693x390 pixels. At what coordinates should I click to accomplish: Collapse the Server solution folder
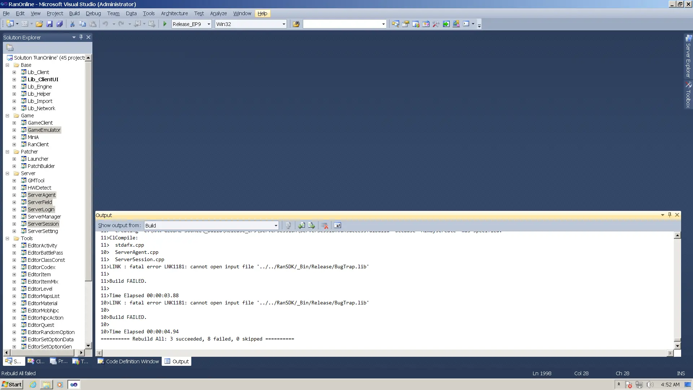[7, 173]
